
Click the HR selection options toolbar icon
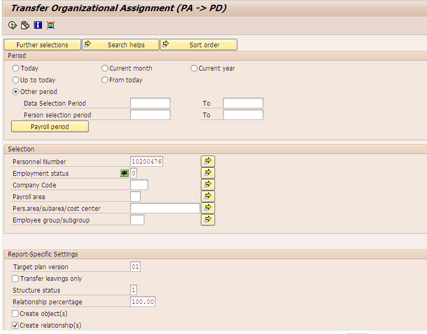pos(49,25)
